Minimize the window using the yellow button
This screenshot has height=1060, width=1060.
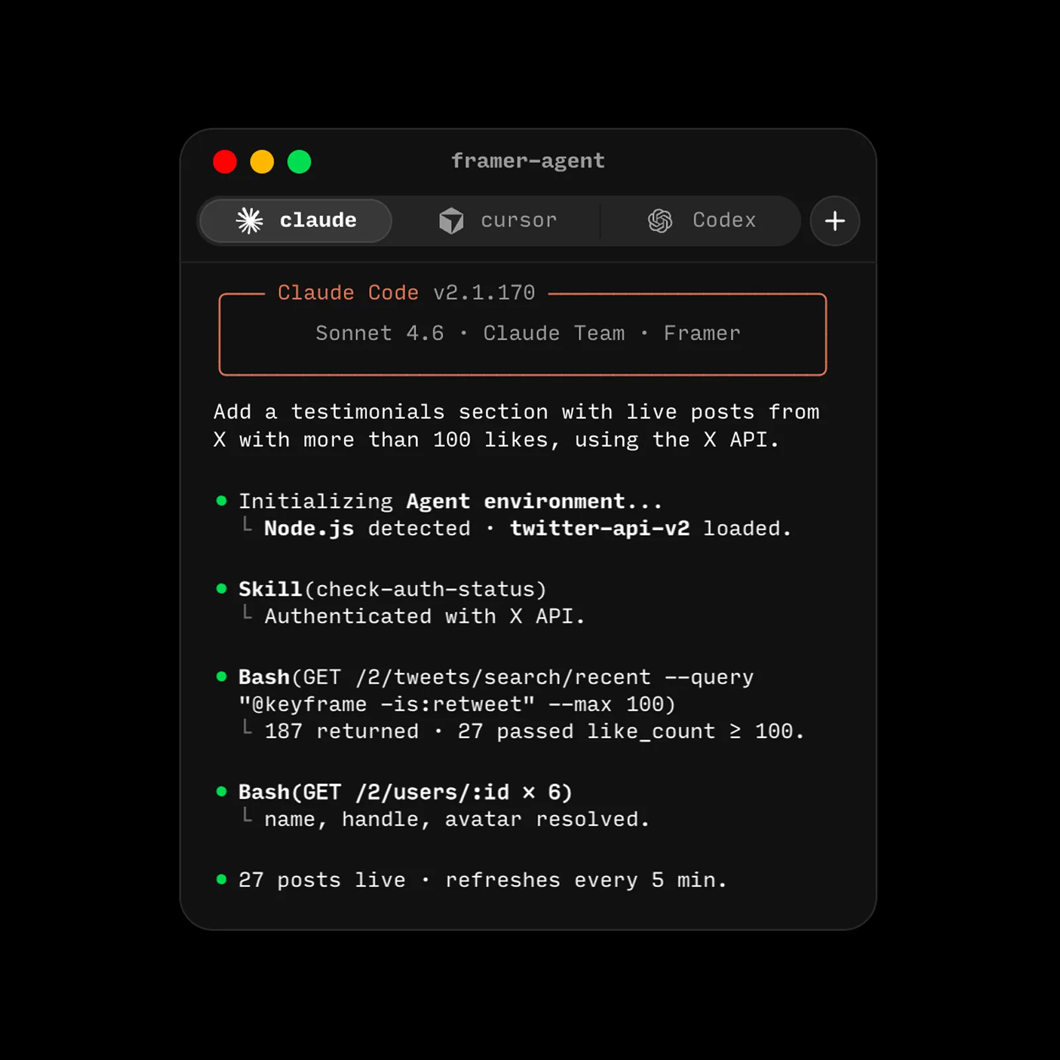pyautogui.click(x=262, y=162)
